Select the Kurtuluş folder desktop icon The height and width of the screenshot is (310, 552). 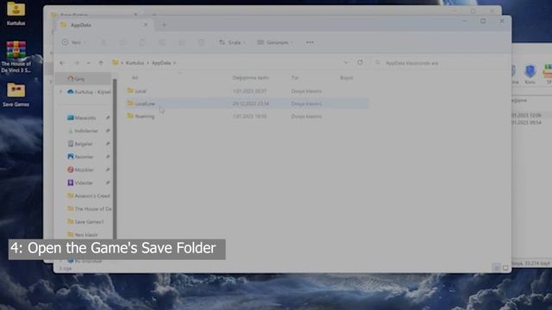pos(16,14)
